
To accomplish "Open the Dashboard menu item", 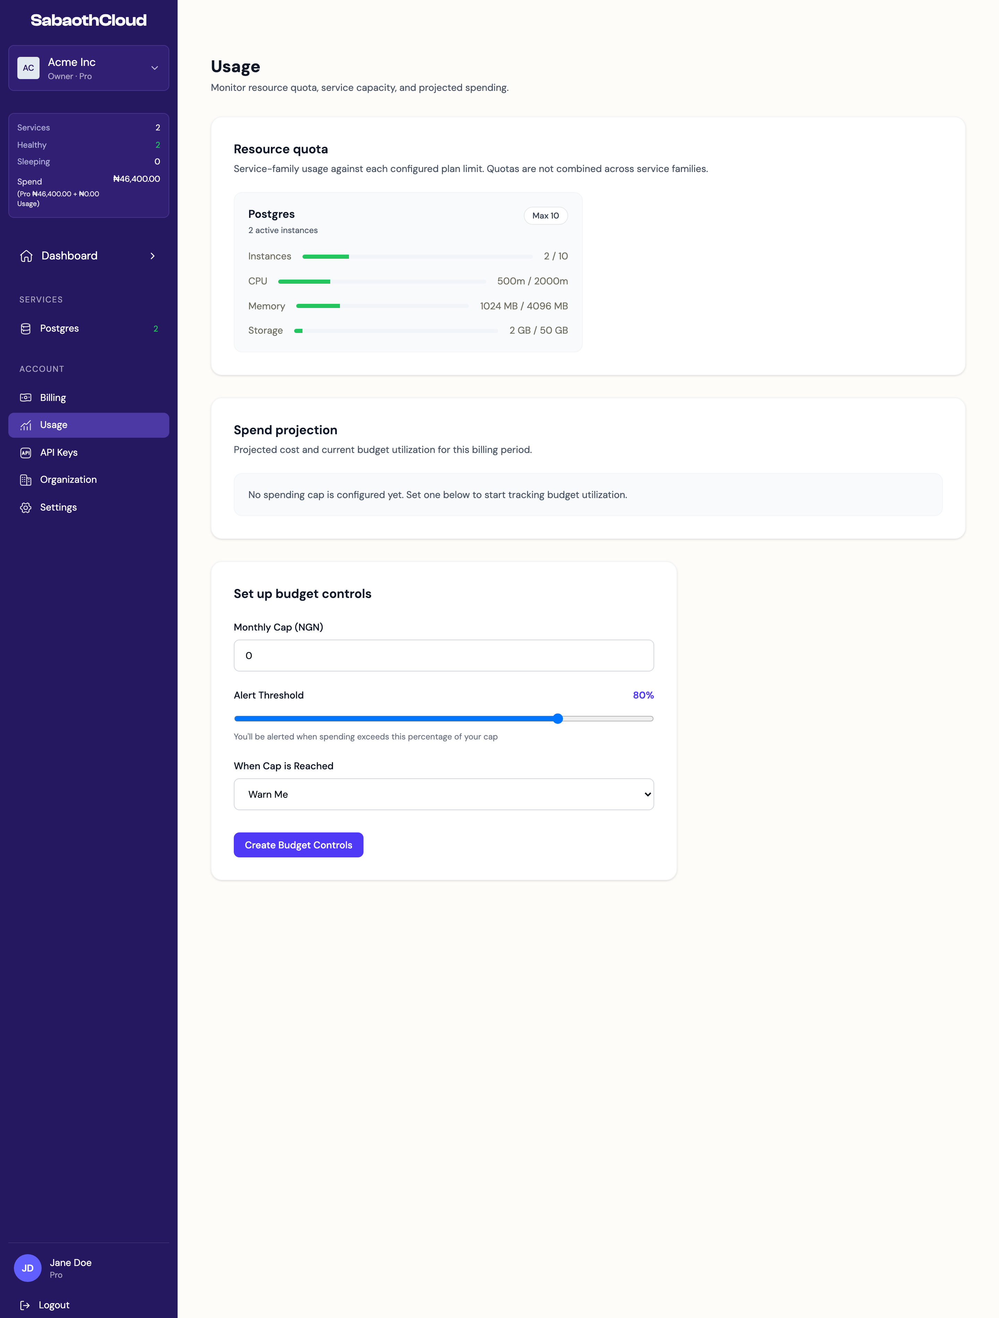I will click(x=89, y=256).
